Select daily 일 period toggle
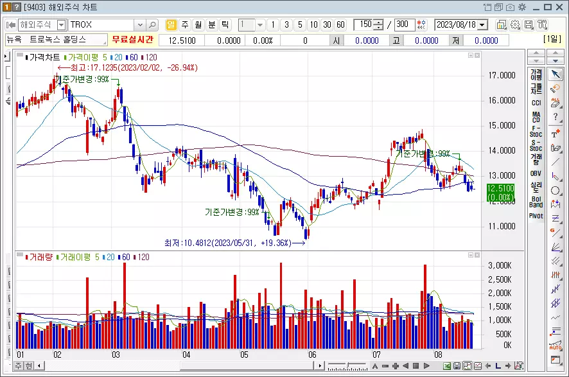The width and height of the screenshot is (569, 377). (x=171, y=24)
